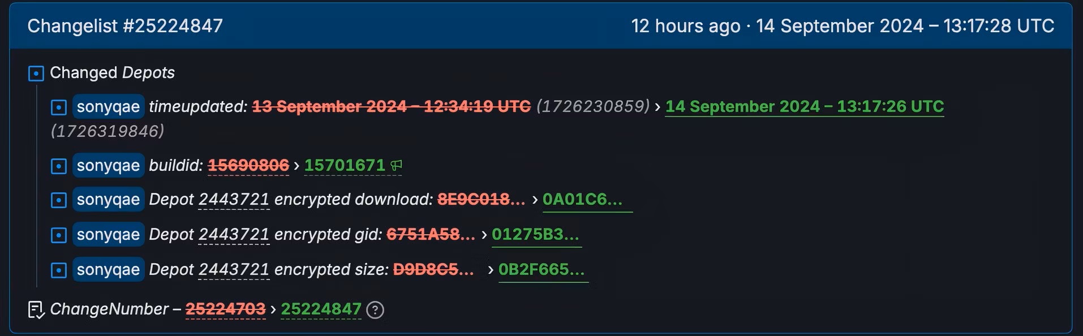
Task: Click the Changed Depots square icon
Action: coord(36,74)
